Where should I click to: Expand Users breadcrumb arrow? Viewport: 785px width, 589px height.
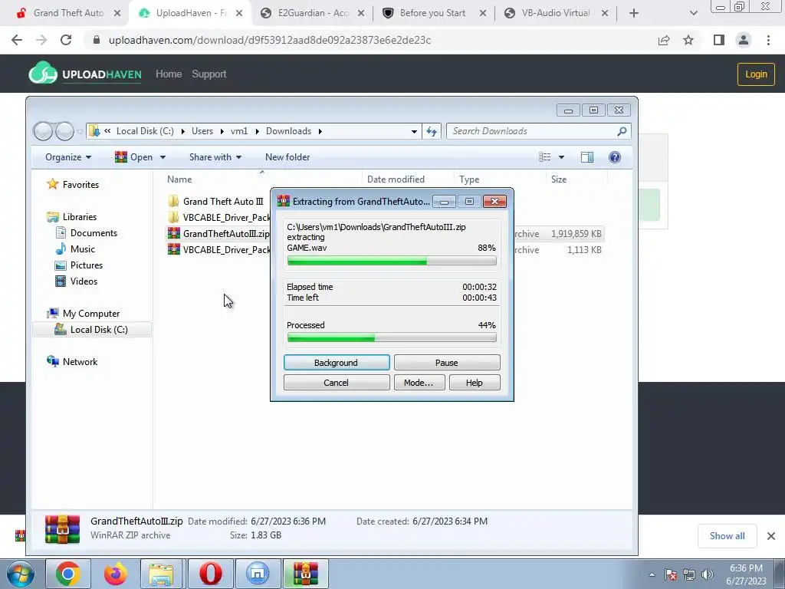tap(222, 131)
